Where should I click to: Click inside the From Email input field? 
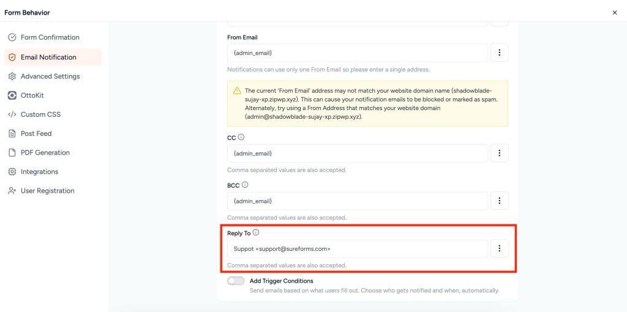click(x=358, y=53)
